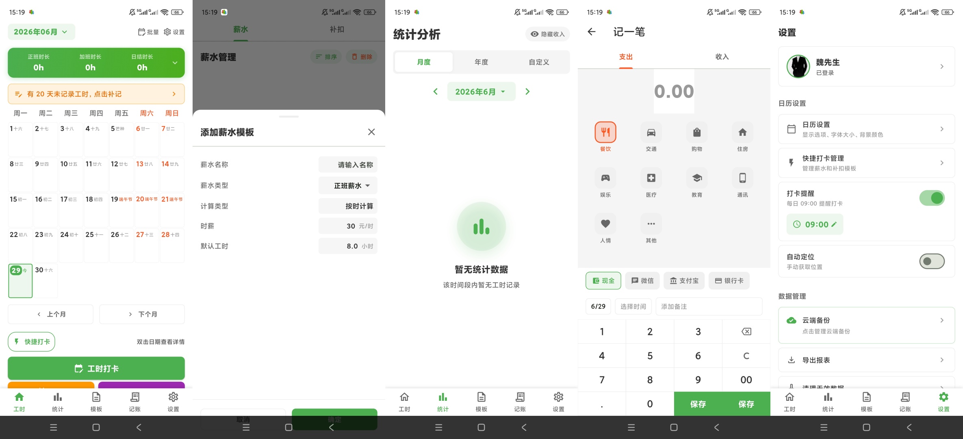This screenshot has height=439, width=963.
Task: Tap the 排序 sort button
Action: point(326,57)
